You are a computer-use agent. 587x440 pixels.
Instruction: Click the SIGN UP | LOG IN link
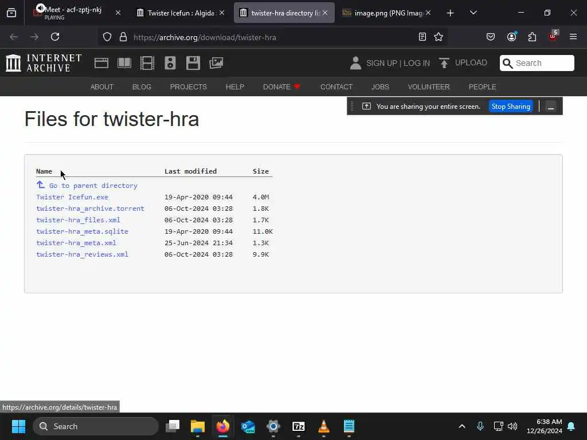click(398, 63)
